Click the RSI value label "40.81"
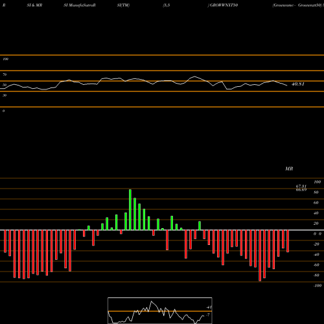Viewport: 324px width, 324px height. (298, 84)
